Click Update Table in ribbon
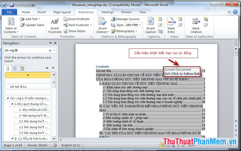Image resolution: width=241 pixels, height=151 pixels. coord(32,25)
